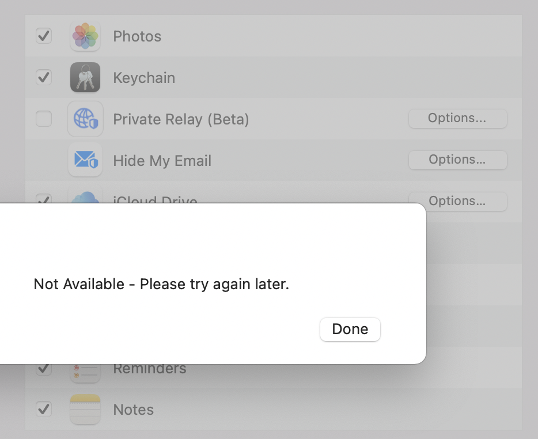Screen dimensions: 538x439
Task: Toggle the iCloud Drive checkbox
Action: pyautogui.click(x=44, y=198)
